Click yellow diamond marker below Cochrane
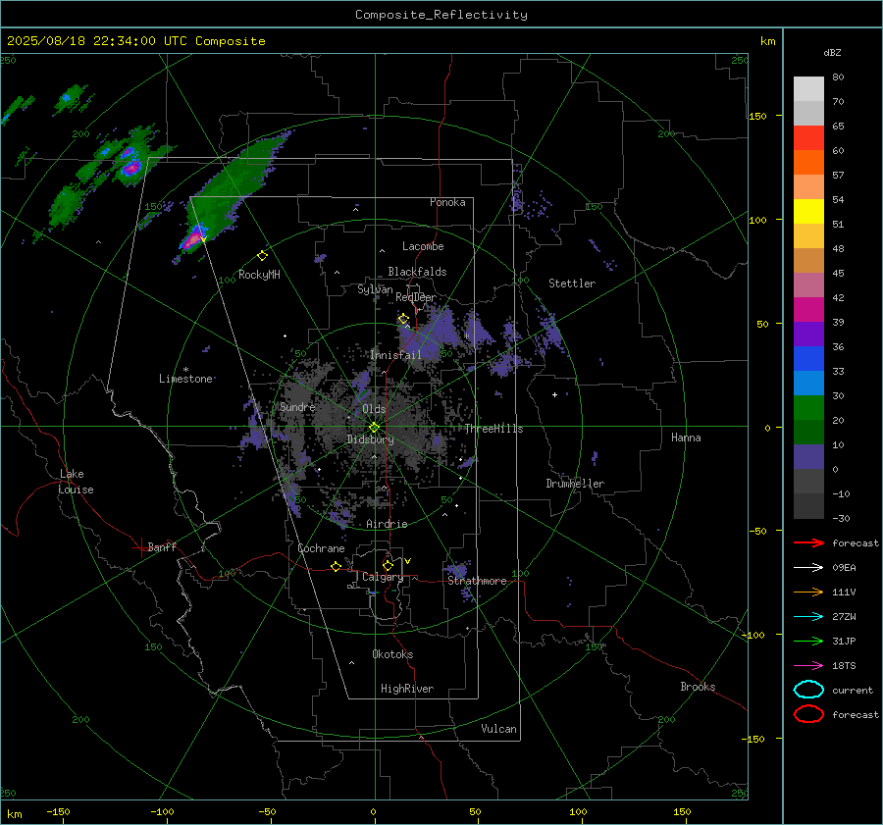 (337, 567)
